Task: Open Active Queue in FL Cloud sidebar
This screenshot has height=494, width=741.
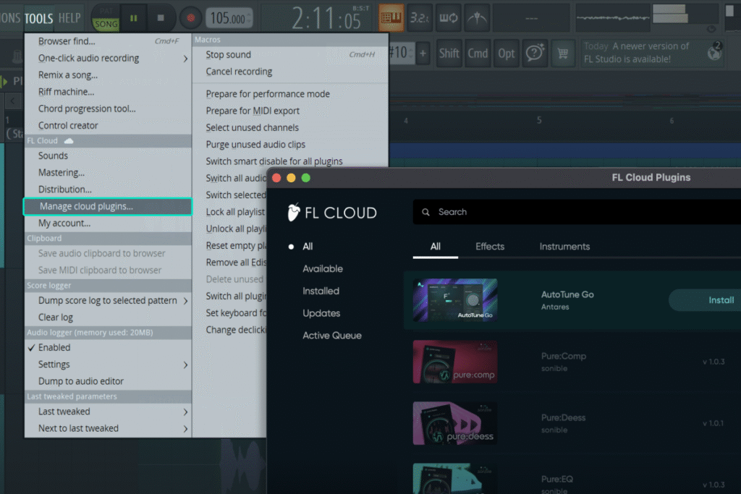Action: tap(332, 336)
